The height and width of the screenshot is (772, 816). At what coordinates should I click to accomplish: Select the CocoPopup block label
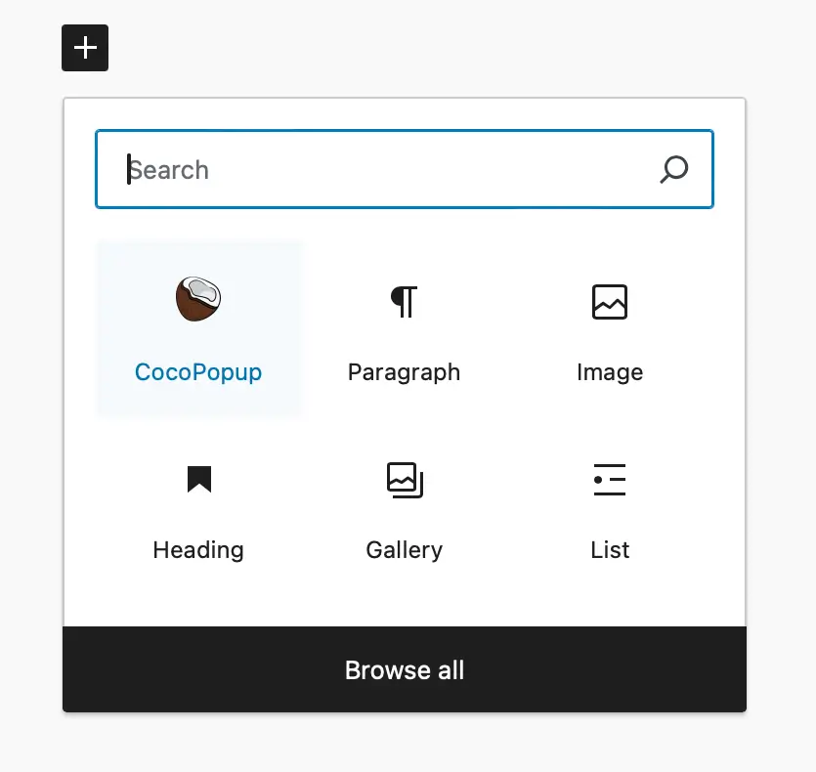(198, 372)
